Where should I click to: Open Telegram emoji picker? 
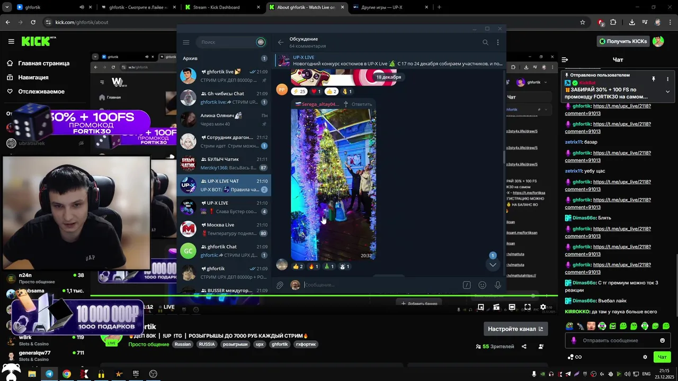tap(483, 285)
